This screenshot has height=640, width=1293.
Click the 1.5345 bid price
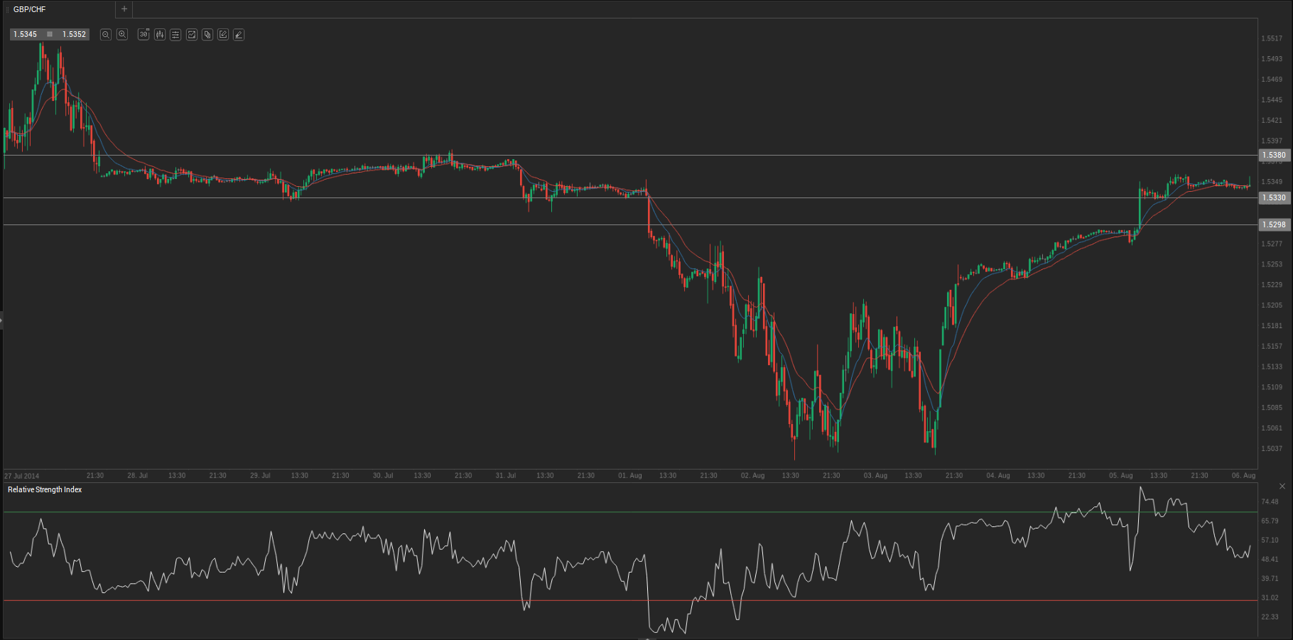coord(26,34)
